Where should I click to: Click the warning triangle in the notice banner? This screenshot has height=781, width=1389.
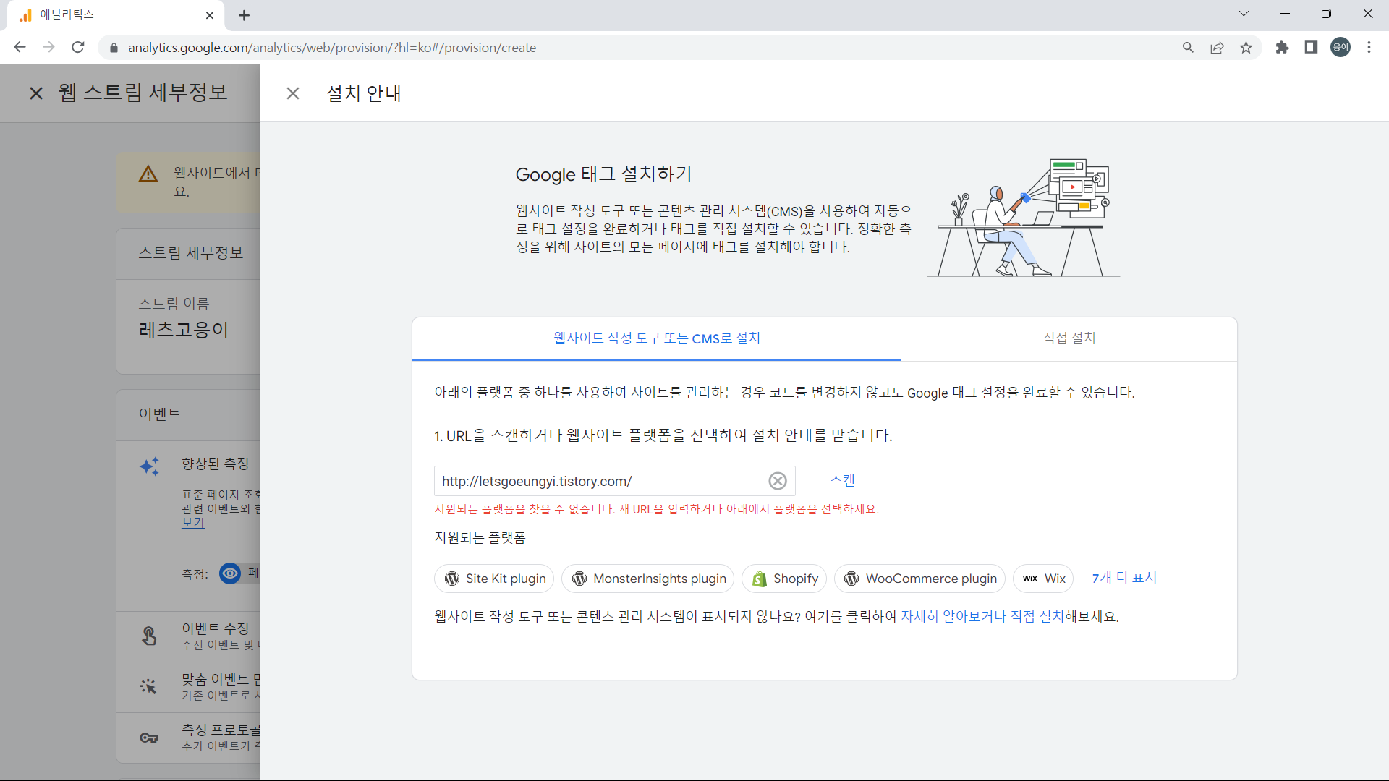pos(148,174)
